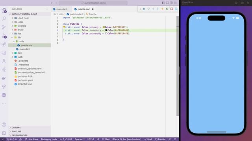Restart the debug session
252x141 pixels.
click(167, 9)
